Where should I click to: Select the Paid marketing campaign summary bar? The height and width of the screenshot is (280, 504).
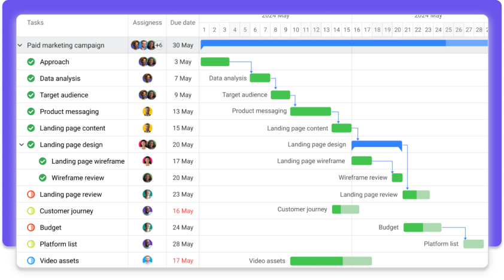(344, 44)
